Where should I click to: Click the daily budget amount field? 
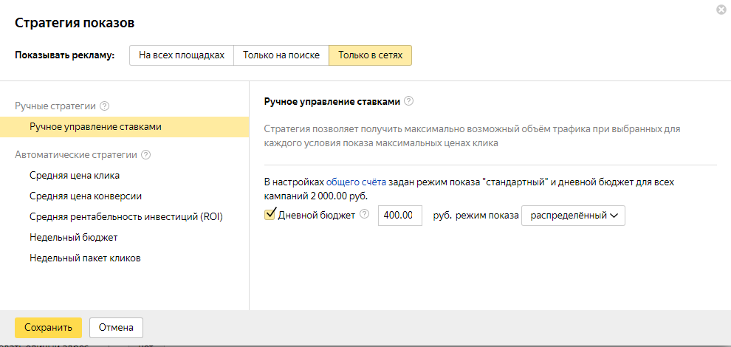coord(399,216)
